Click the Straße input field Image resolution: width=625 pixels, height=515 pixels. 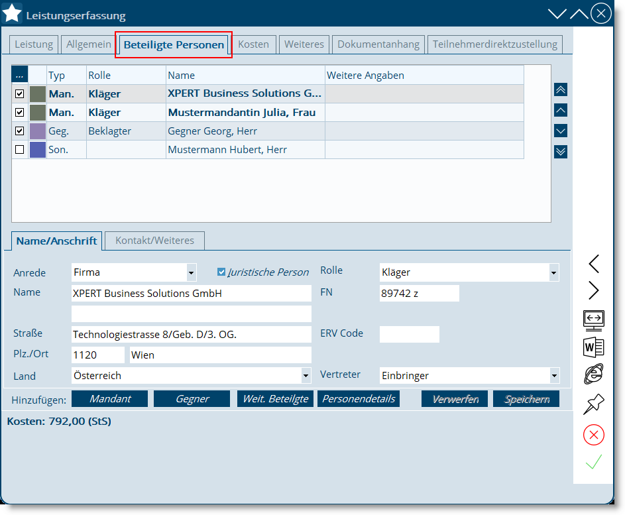192,335
